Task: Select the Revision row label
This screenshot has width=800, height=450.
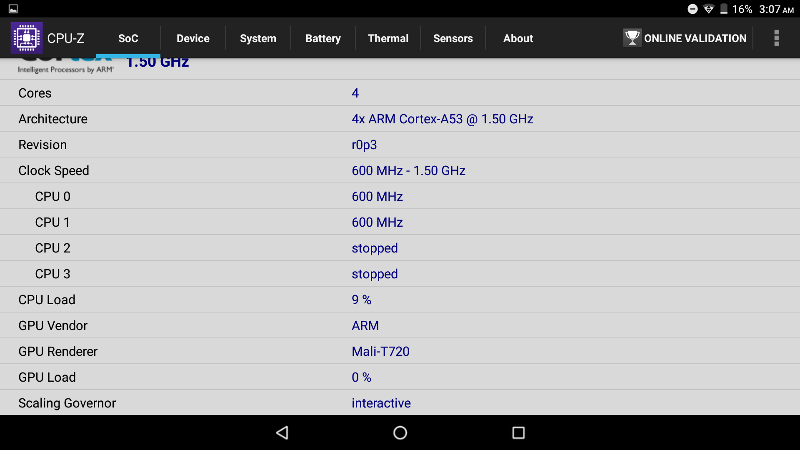Action: click(42, 145)
